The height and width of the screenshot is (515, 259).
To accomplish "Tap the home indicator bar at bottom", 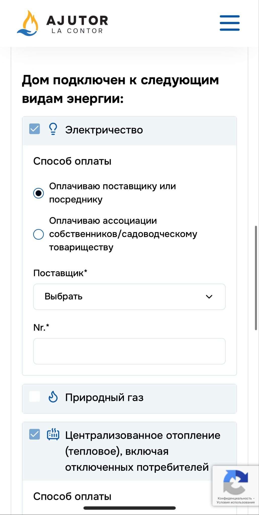I will 129,508.
